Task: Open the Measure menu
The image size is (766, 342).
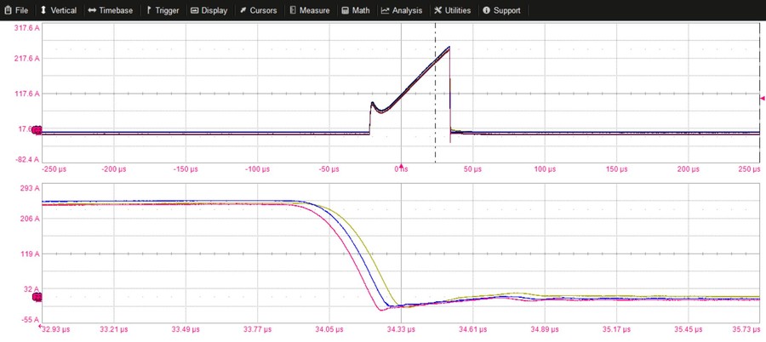Action: tap(309, 10)
